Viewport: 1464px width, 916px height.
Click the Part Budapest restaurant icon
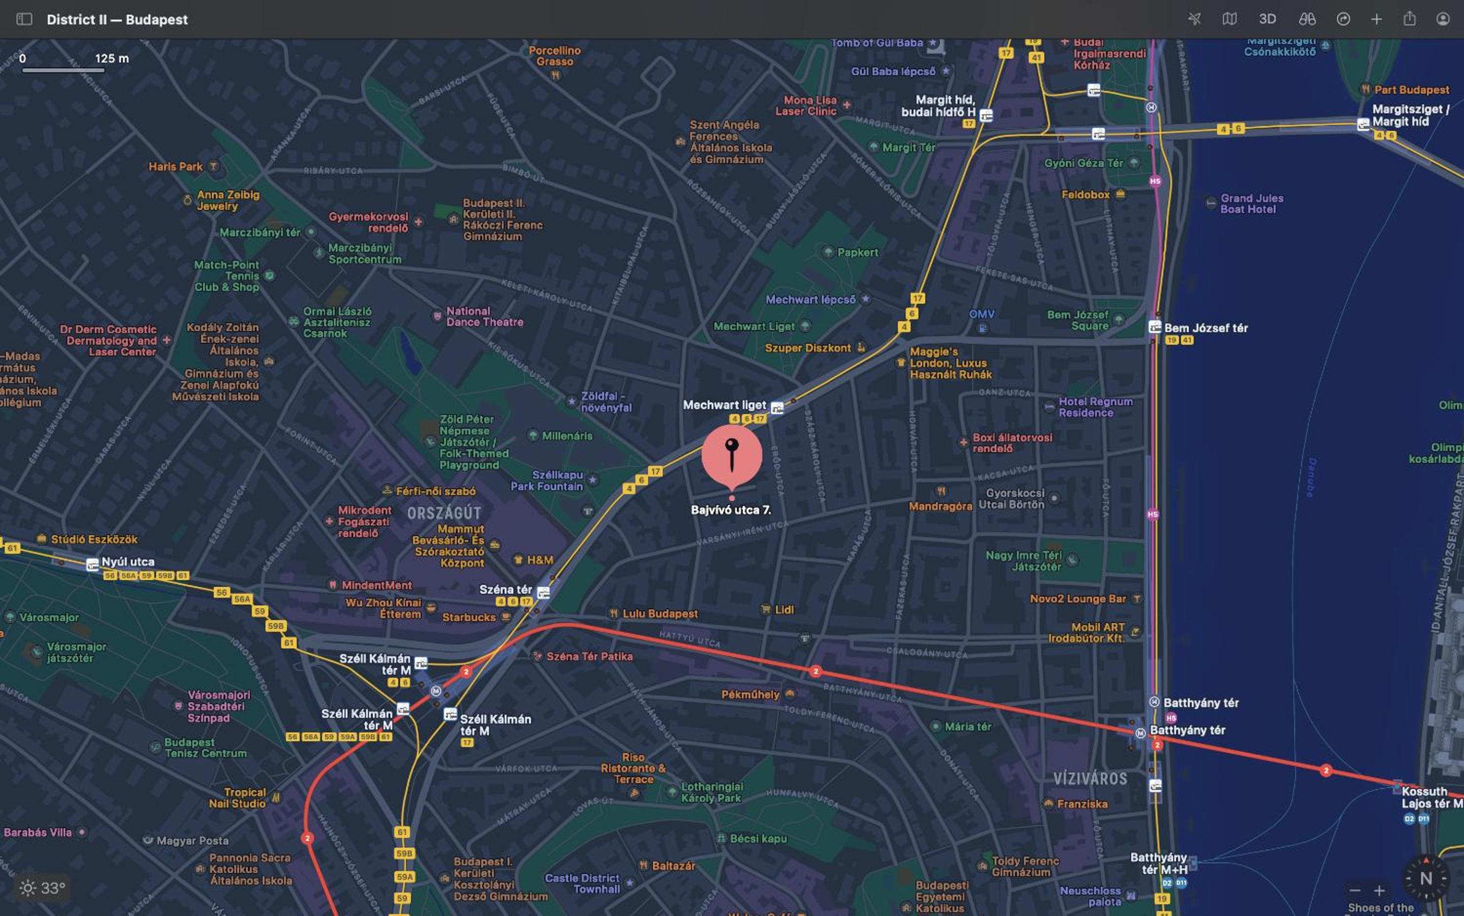coord(1365,89)
